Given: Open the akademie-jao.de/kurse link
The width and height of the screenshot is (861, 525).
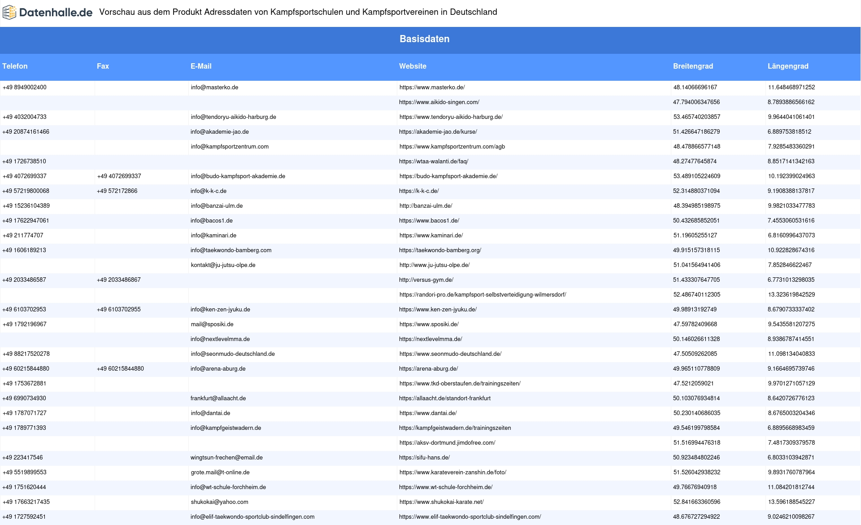Looking at the screenshot, I should 438,132.
